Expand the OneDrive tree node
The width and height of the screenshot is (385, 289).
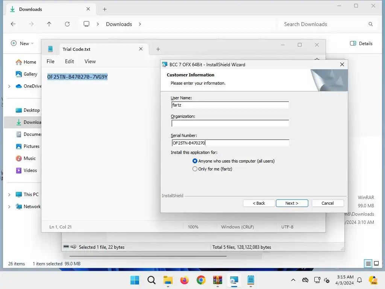tap(9, 86)
